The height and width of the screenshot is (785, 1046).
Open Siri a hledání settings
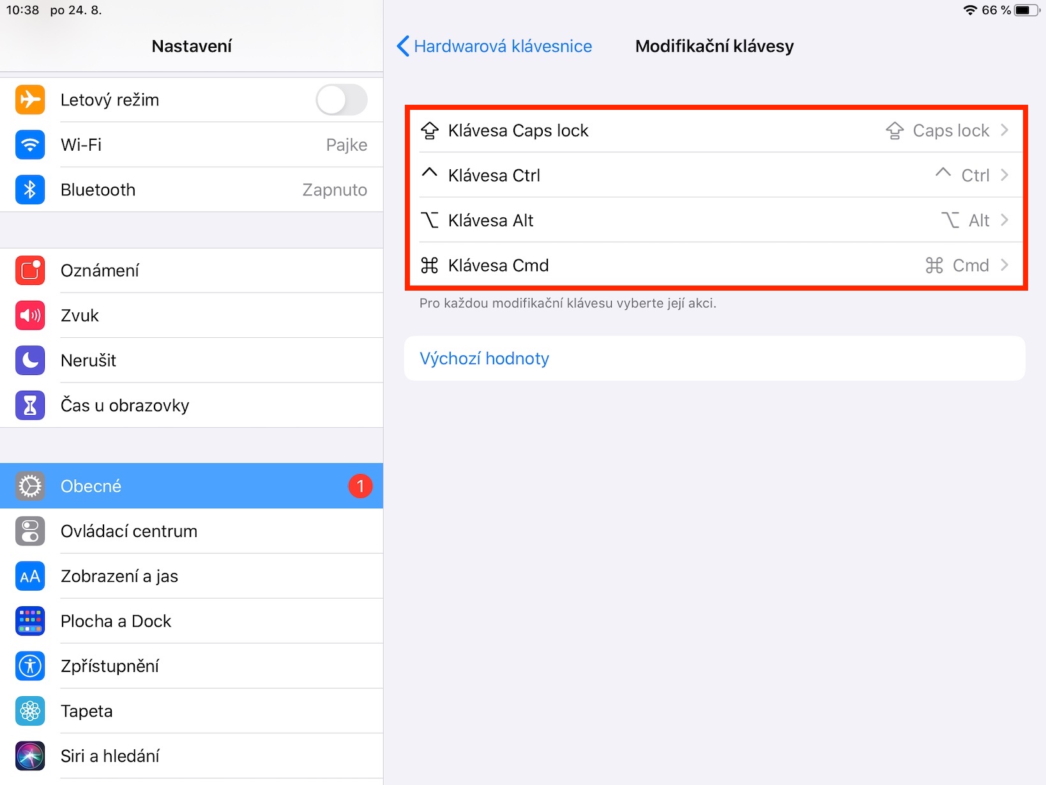tap(192, 756)
